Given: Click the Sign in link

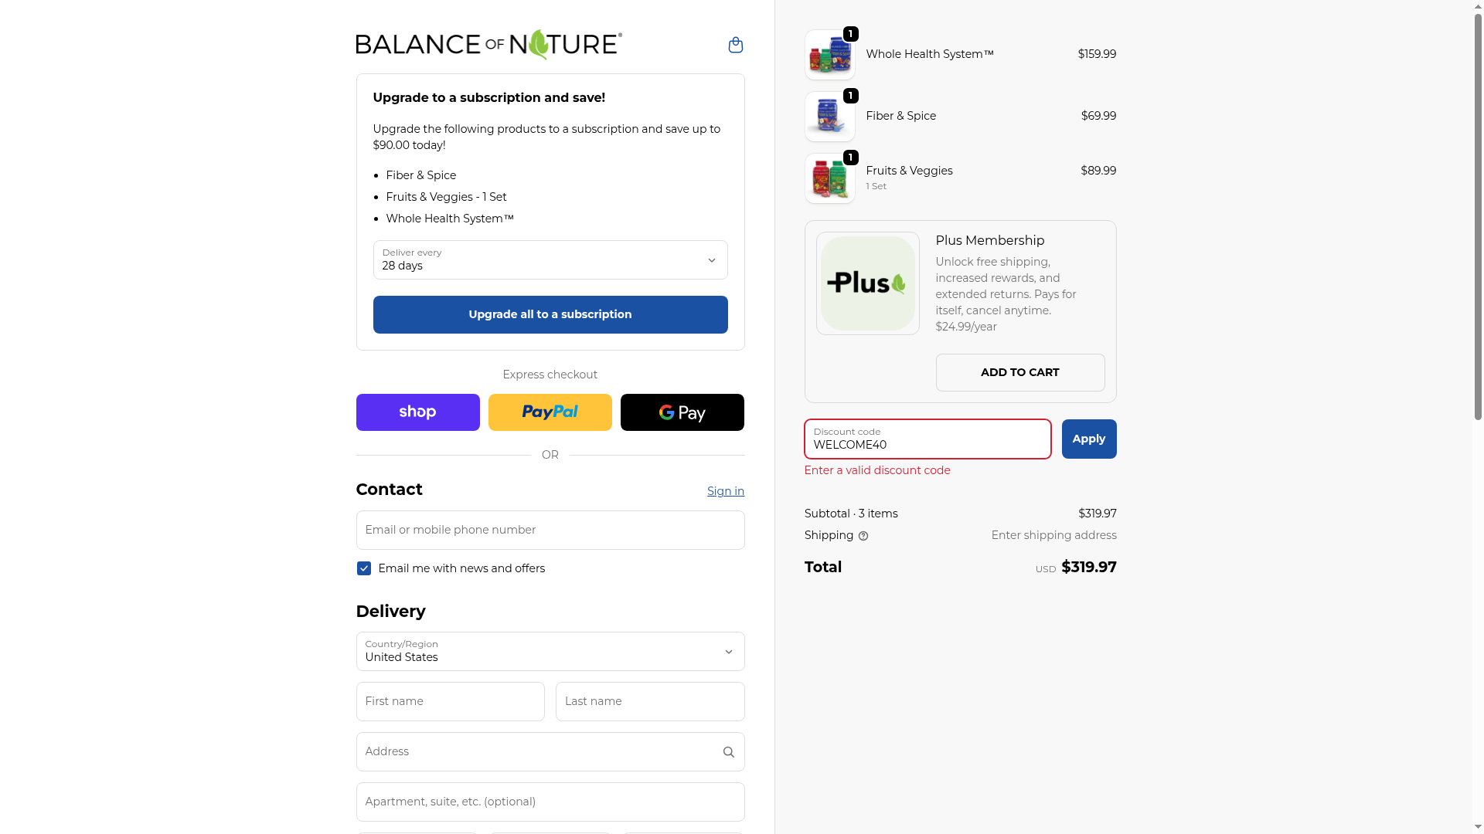Looking at the screenshot, I should [725, 491].
